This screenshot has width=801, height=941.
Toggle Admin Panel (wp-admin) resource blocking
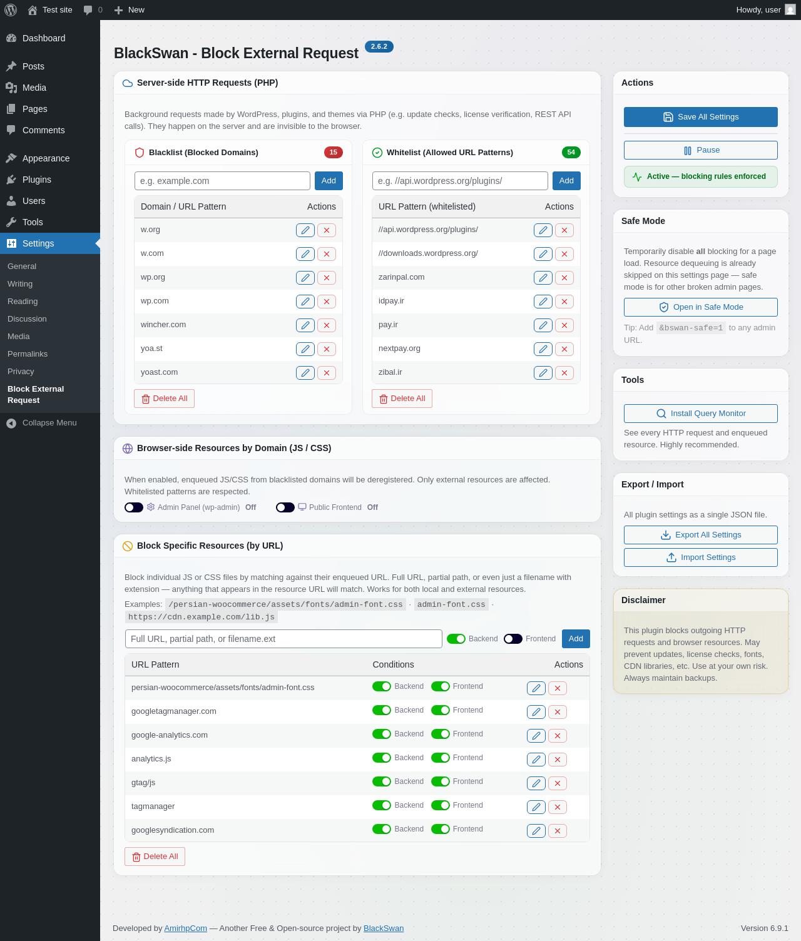(x=134, y=507)
